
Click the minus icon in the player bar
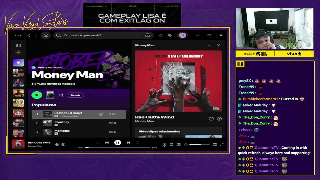point(57,144)
